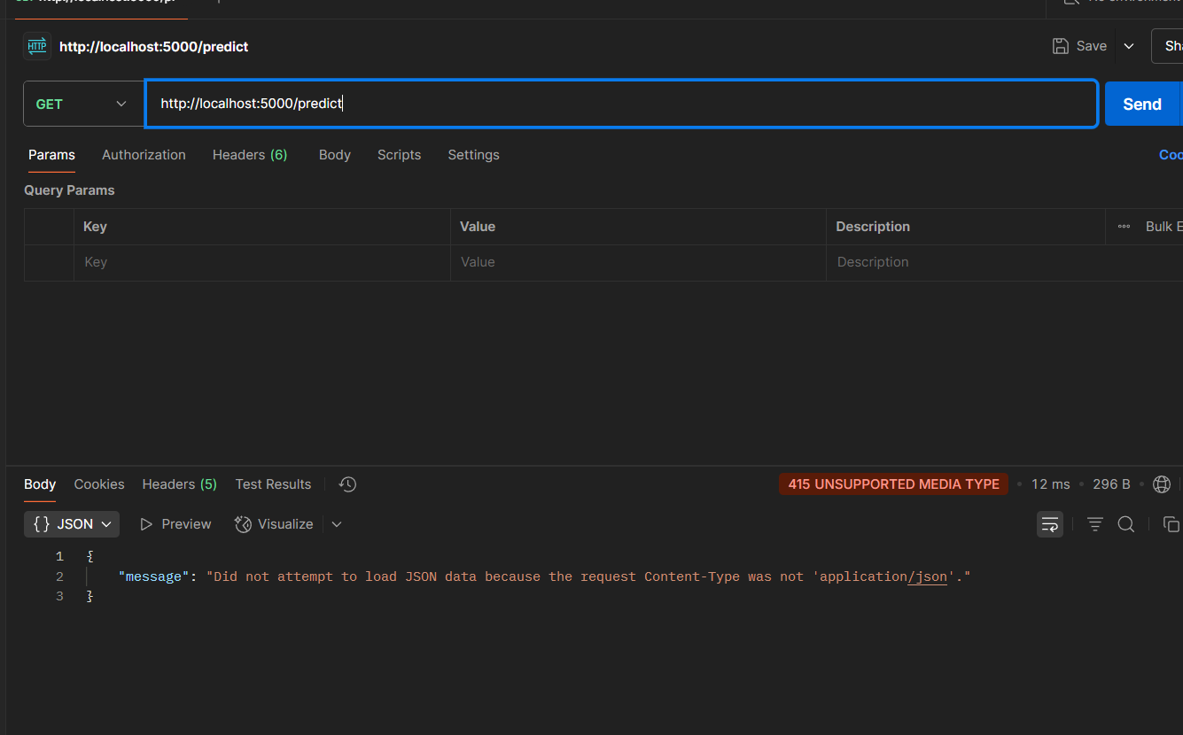Click the filter response icon
The width and height of the screenshot is (1183, 735).
click(x=1095, y=524)
